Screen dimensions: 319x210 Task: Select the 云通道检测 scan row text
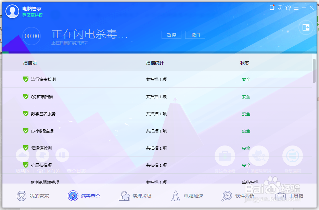(41, 148)
